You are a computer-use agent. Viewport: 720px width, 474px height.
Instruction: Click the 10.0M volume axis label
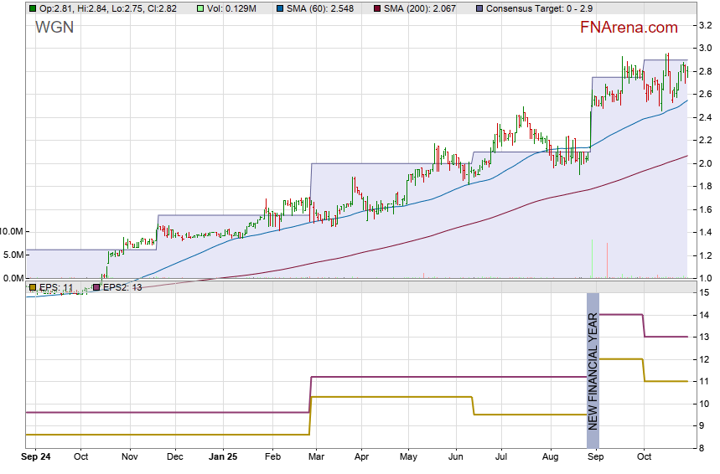(x=14, y=231)
